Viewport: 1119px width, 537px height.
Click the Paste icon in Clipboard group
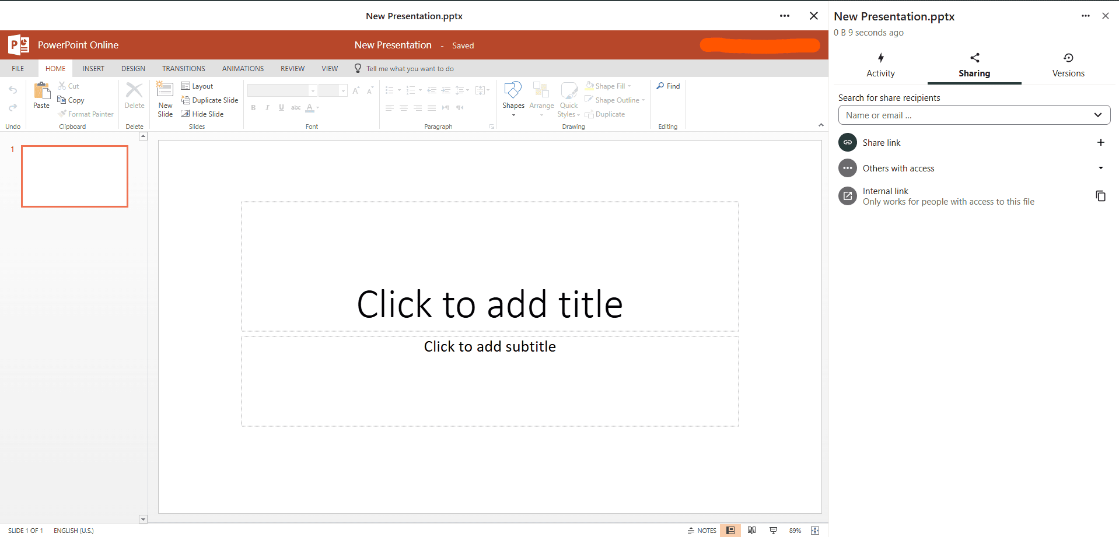click(x=41, y=92)
